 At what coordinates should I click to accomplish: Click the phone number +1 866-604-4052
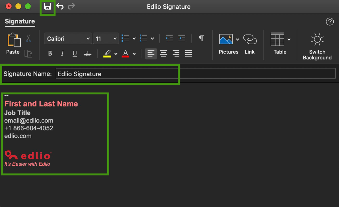29,128
